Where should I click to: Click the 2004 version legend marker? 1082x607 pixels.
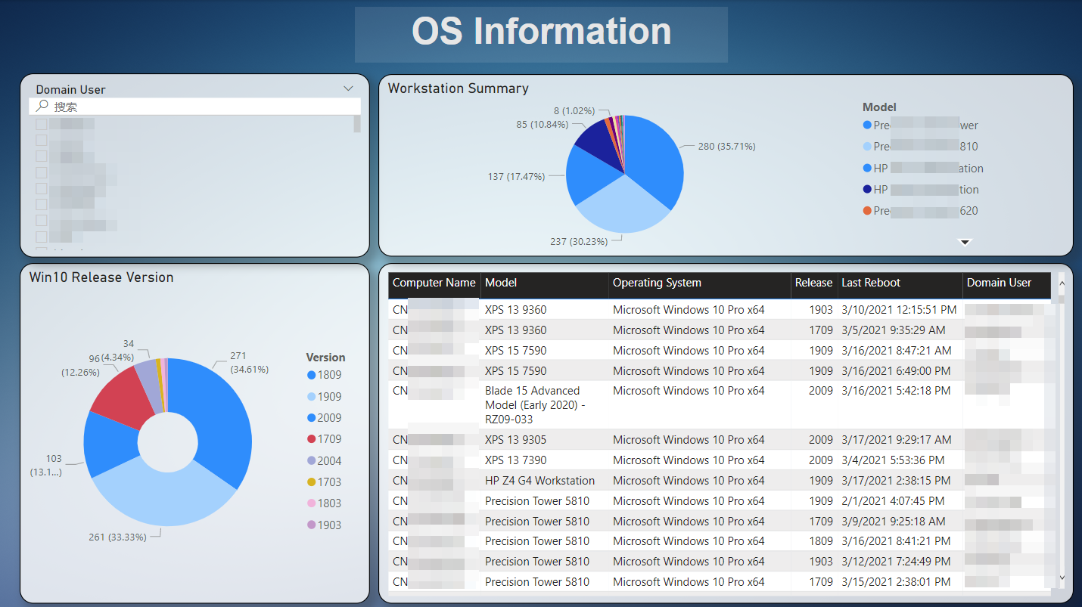tap(312, 460)
